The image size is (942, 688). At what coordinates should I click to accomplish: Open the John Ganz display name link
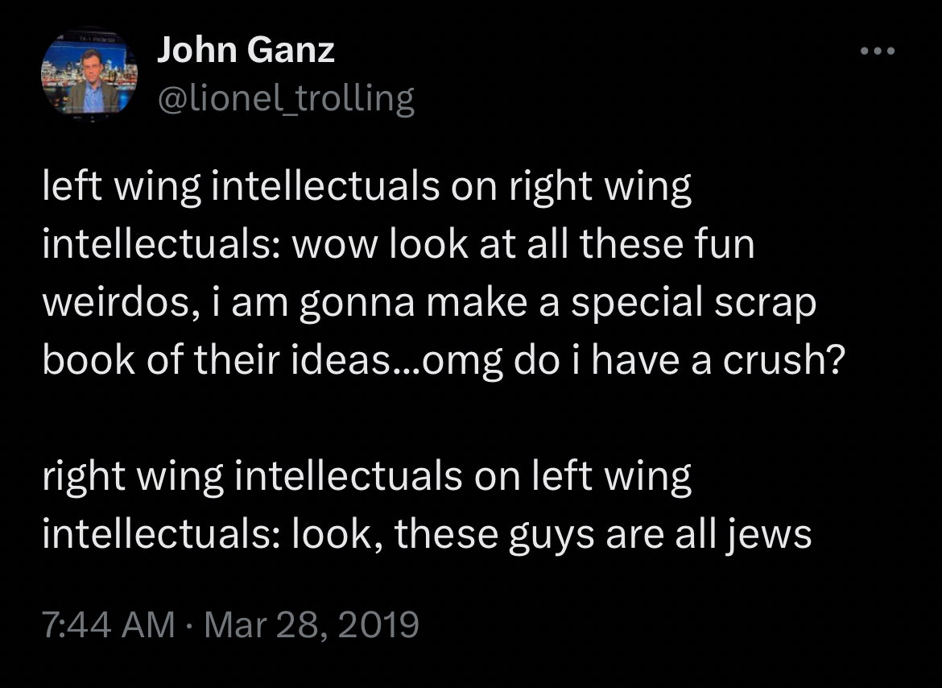pos(246,52)
